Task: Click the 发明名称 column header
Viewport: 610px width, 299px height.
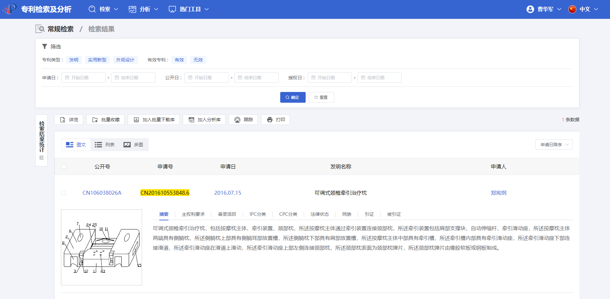Action: tap(341, 167)
